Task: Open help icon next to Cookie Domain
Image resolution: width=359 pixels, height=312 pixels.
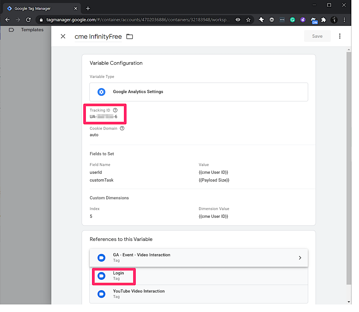Action: (x=122, y=128)
